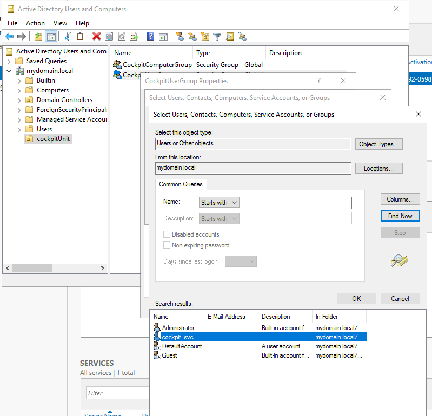Image resolution: width=432 pixels, height=416 pixels.
Task: Click the Forward arrow toolbar icon
Action: [x=22, y=36]
